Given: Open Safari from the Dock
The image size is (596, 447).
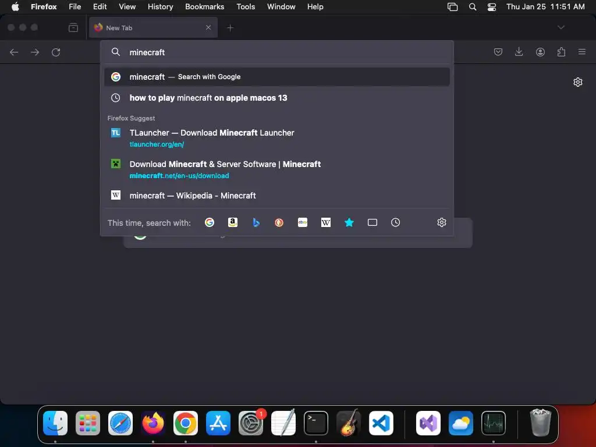Looking at the screenshot, I should (x=120, y=423).
